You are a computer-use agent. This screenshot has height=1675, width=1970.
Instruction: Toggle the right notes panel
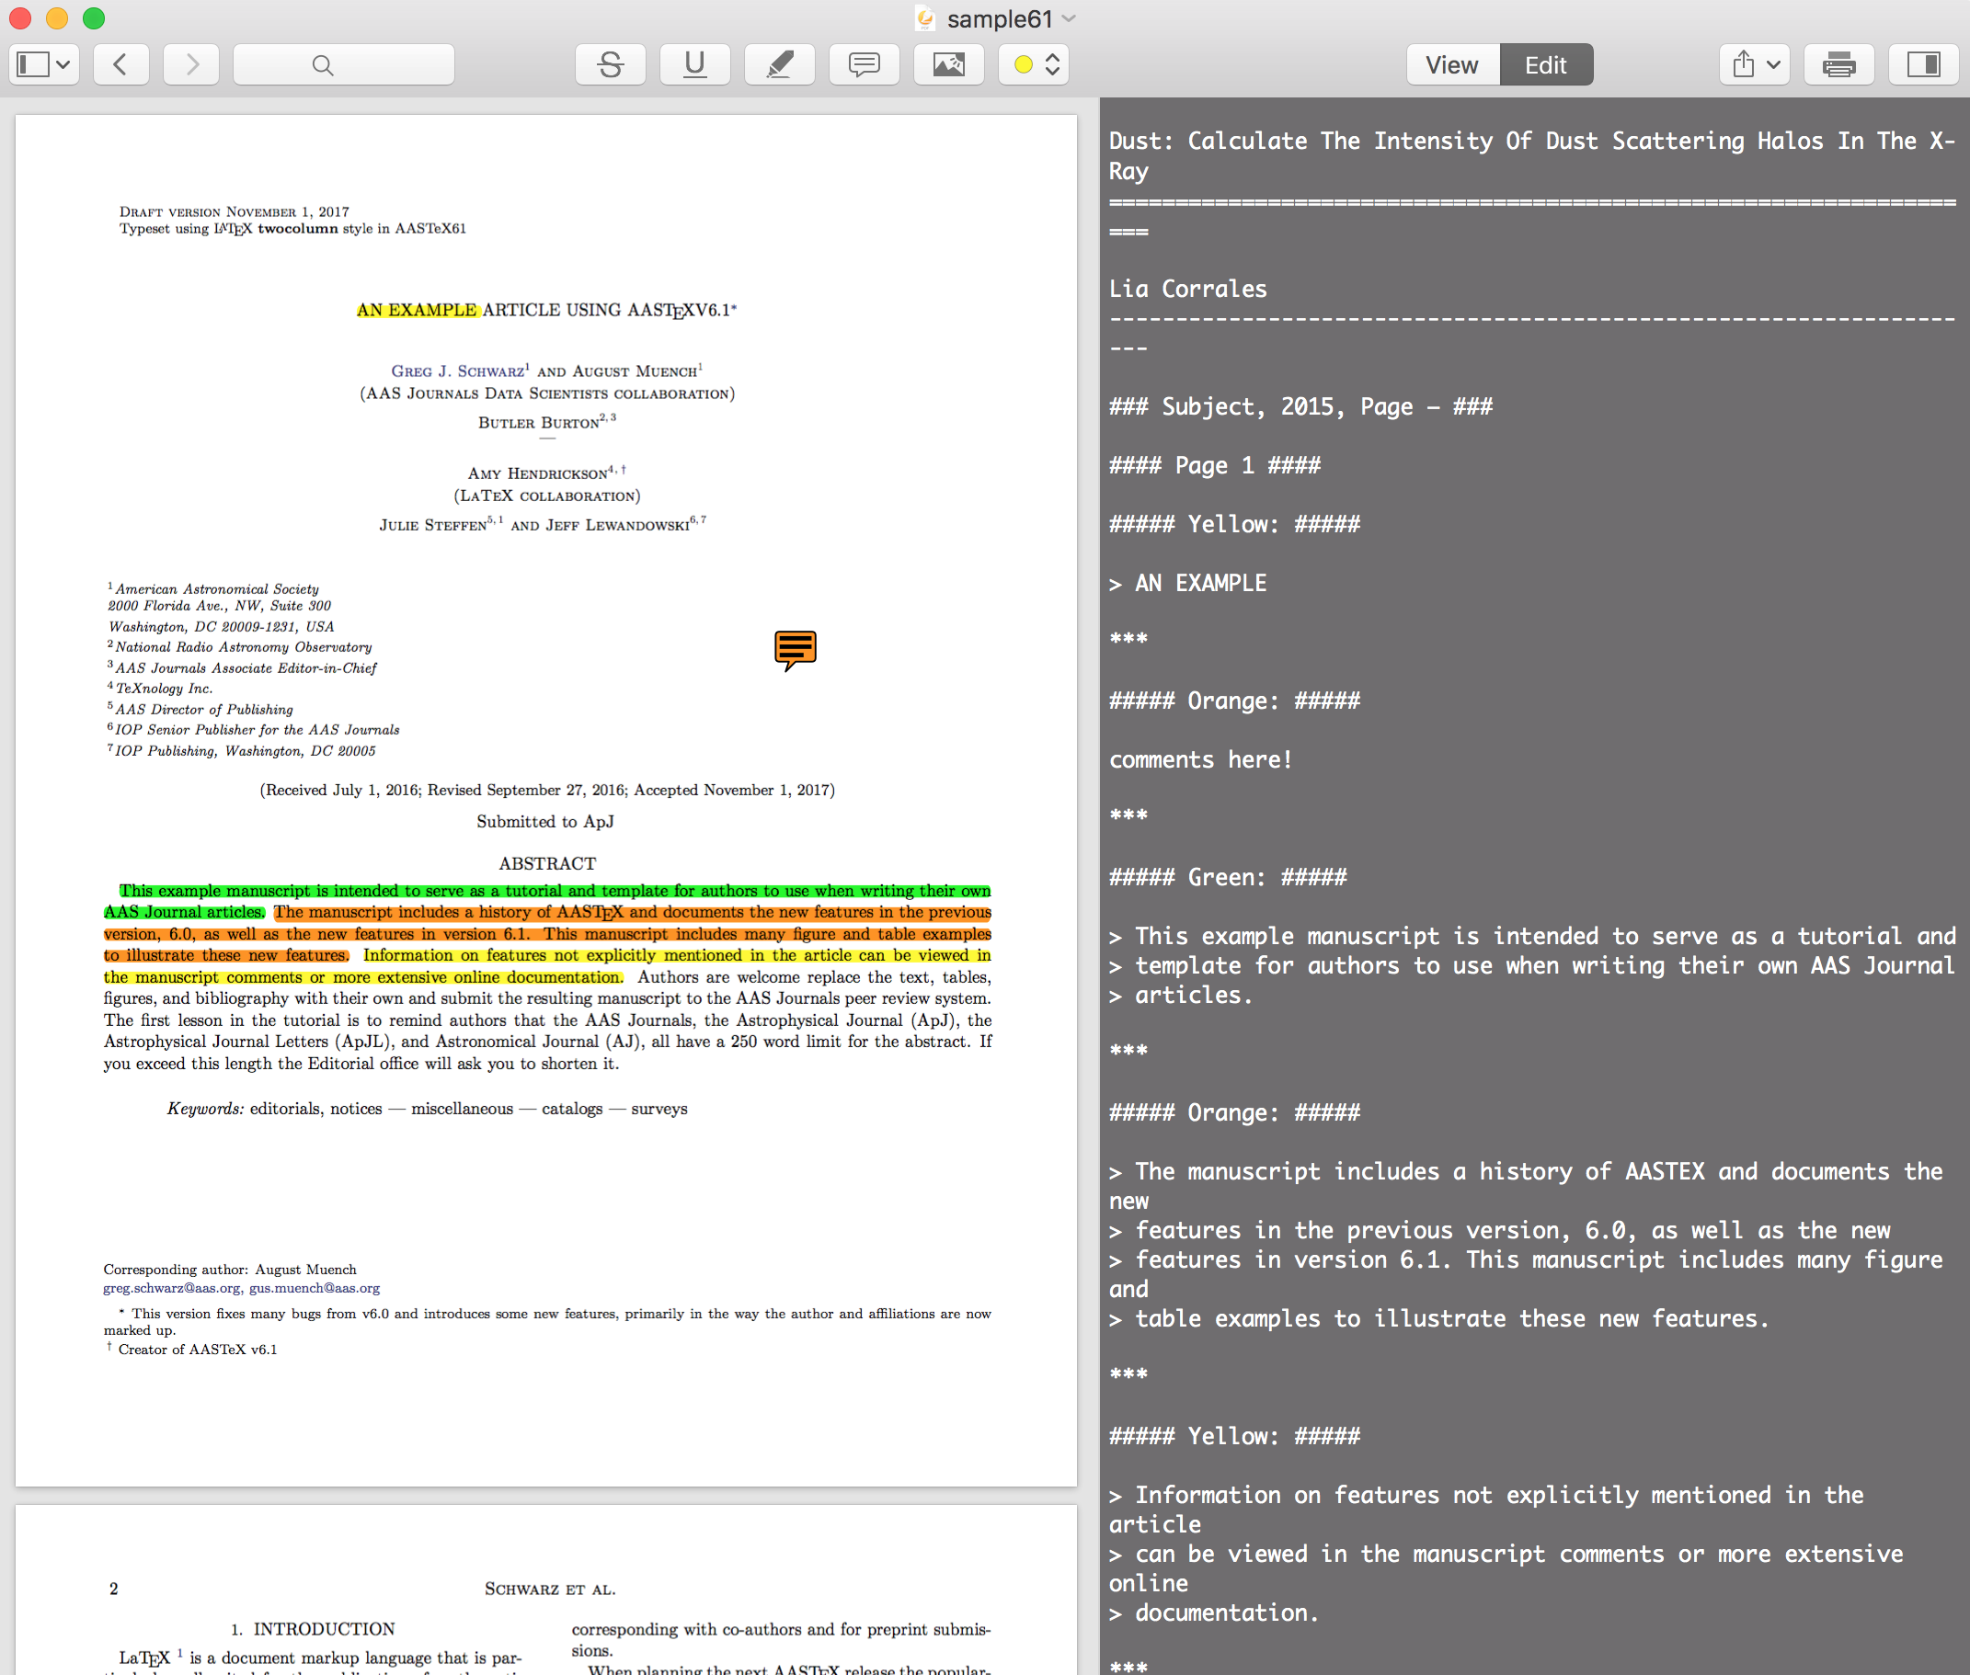click(1922, 64)
